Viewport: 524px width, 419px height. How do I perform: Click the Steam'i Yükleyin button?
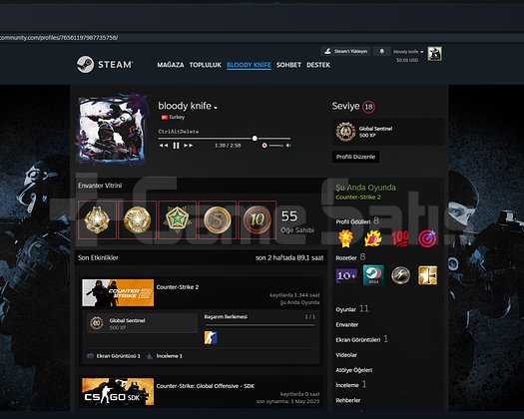pyautogui.click(x=346, y=51)
